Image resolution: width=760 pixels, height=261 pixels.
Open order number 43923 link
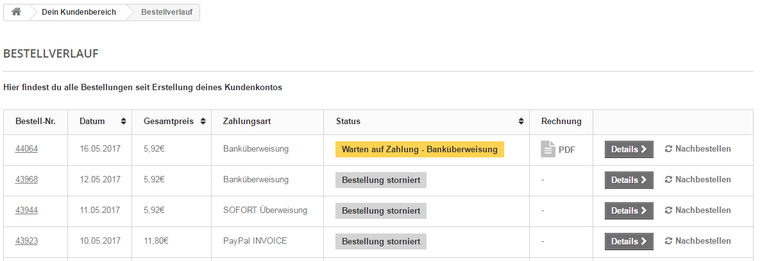(x=26, y=241)
